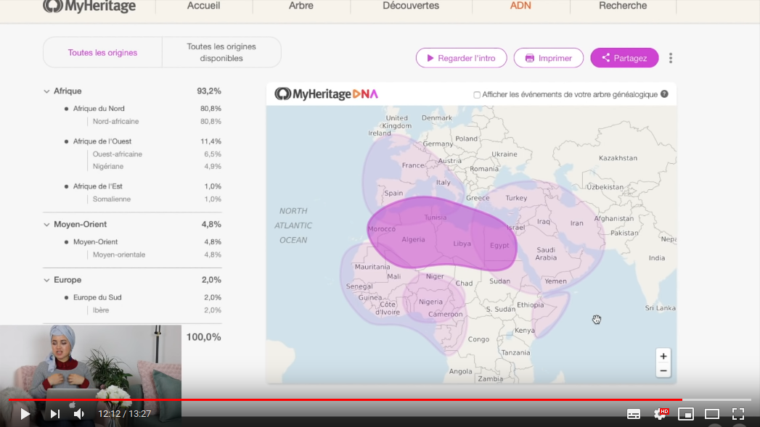Collapse the Moyen-Orient origins section
Image resolution: width=760 pixels, height=427 pixels.
tap(46, 225)
